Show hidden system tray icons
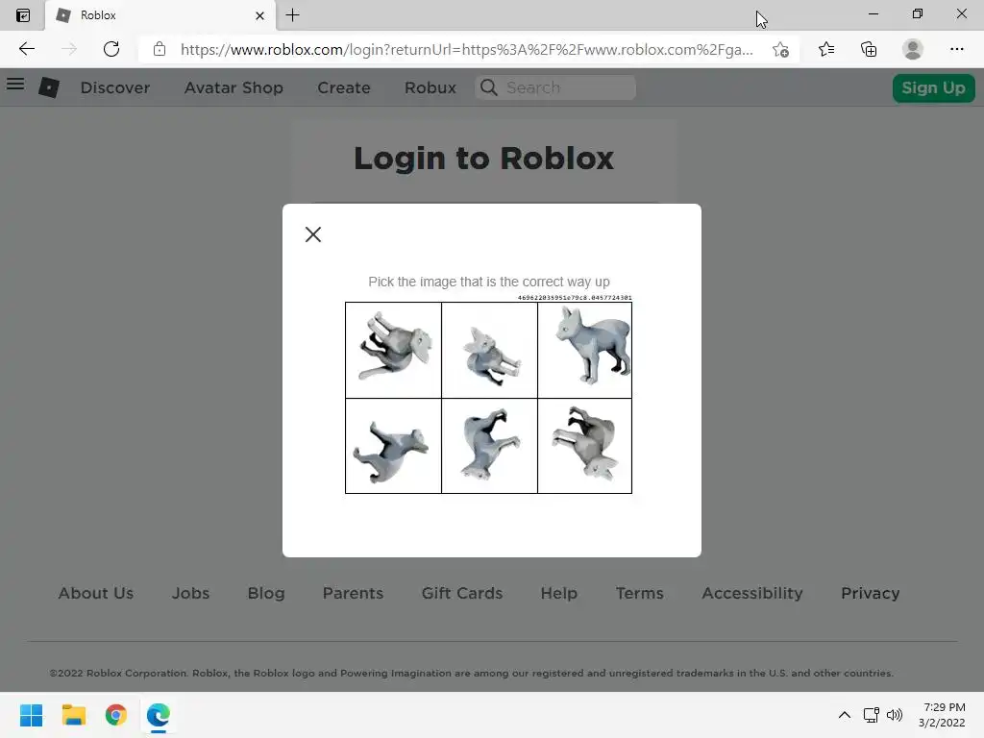The height and width of the screenshot is (738, 984). [845, 715]
